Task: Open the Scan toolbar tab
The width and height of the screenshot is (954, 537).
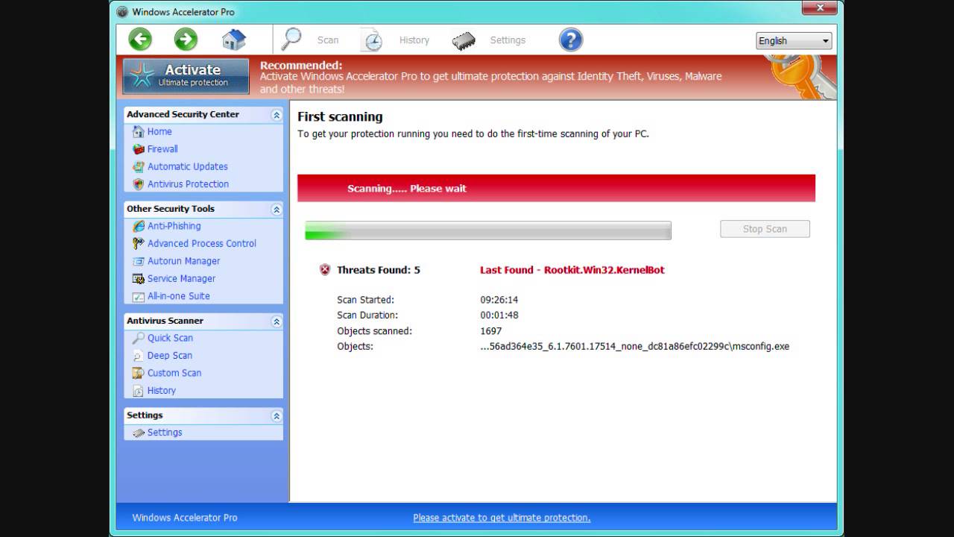Action: coord(327,40)
